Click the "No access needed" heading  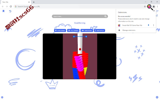pos(124,16)
